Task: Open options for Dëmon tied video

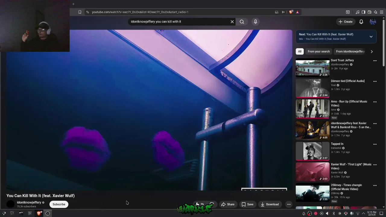Action: coord(375,81)
